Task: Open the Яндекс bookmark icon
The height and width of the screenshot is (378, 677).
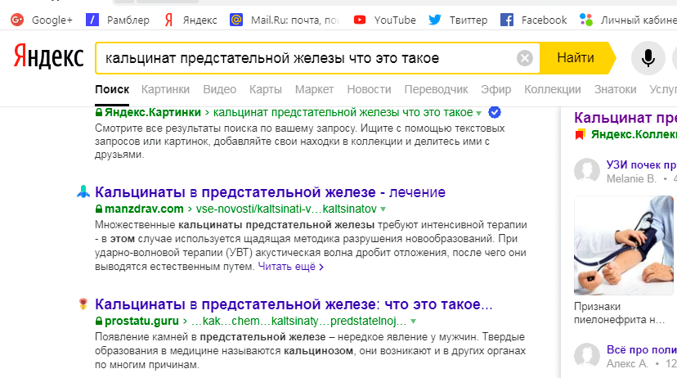Action: tap(168, 20)
